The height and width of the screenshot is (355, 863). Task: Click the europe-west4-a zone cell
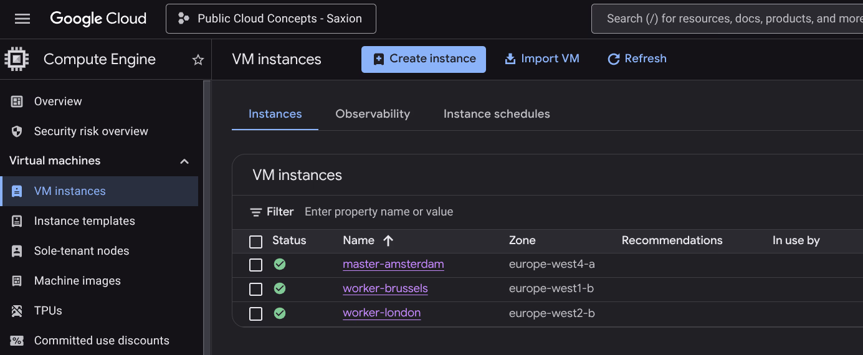552,264
